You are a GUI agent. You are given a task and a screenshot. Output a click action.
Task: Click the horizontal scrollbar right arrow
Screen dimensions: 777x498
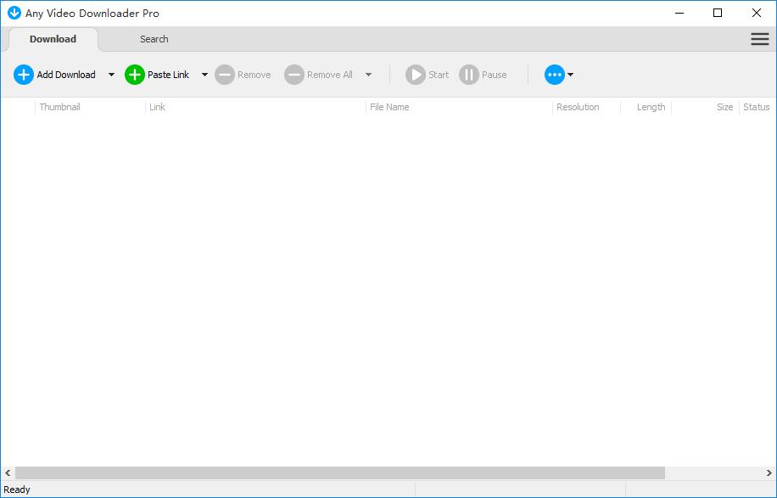click(769, 473)
